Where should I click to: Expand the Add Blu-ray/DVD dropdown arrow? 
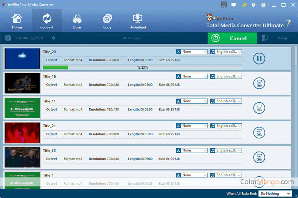click(x=54, y=38)
